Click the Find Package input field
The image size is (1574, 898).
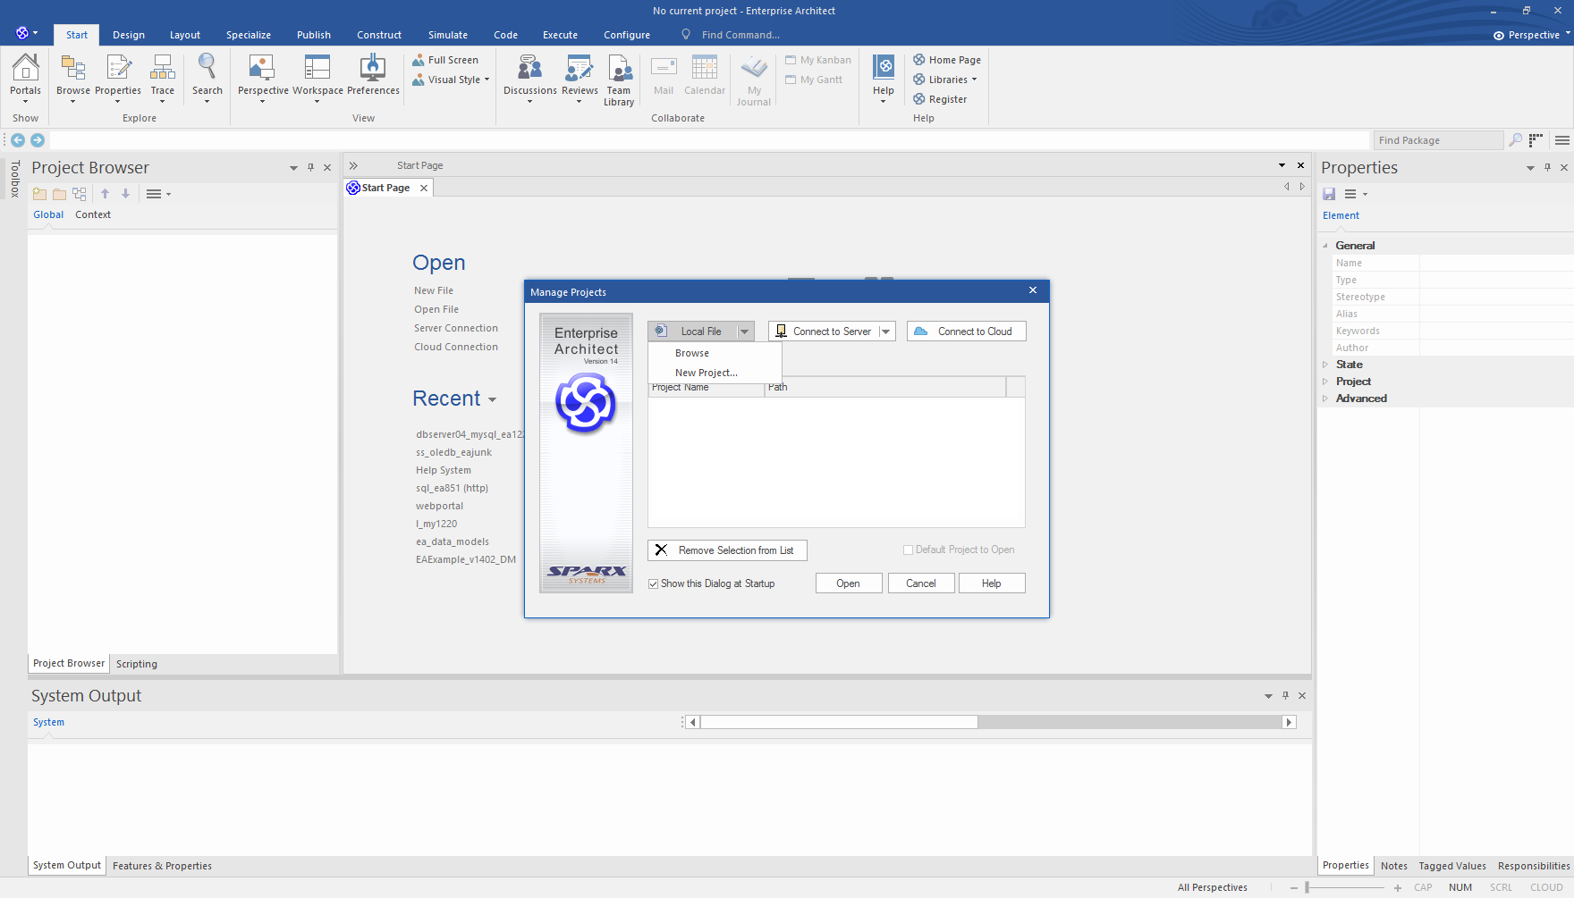(1439, 140)
